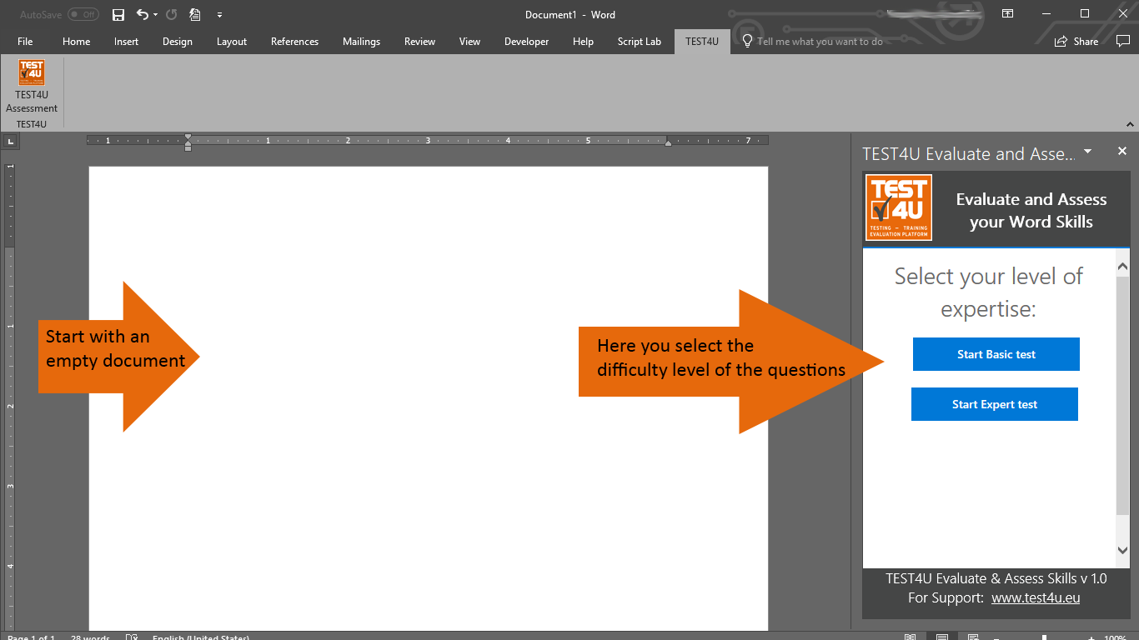Click the TEST4U logo in the task pane
The image size is (1139, 640).
[x=899, y=207]
